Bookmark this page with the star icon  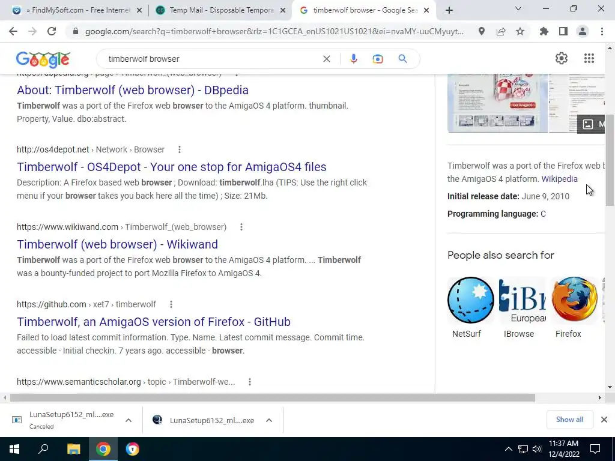[x=520, y=31]
